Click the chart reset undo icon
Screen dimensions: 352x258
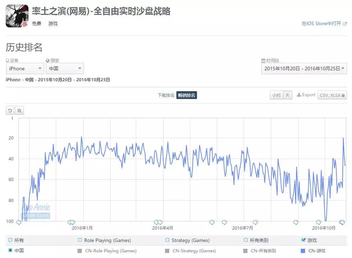point(10,110)
